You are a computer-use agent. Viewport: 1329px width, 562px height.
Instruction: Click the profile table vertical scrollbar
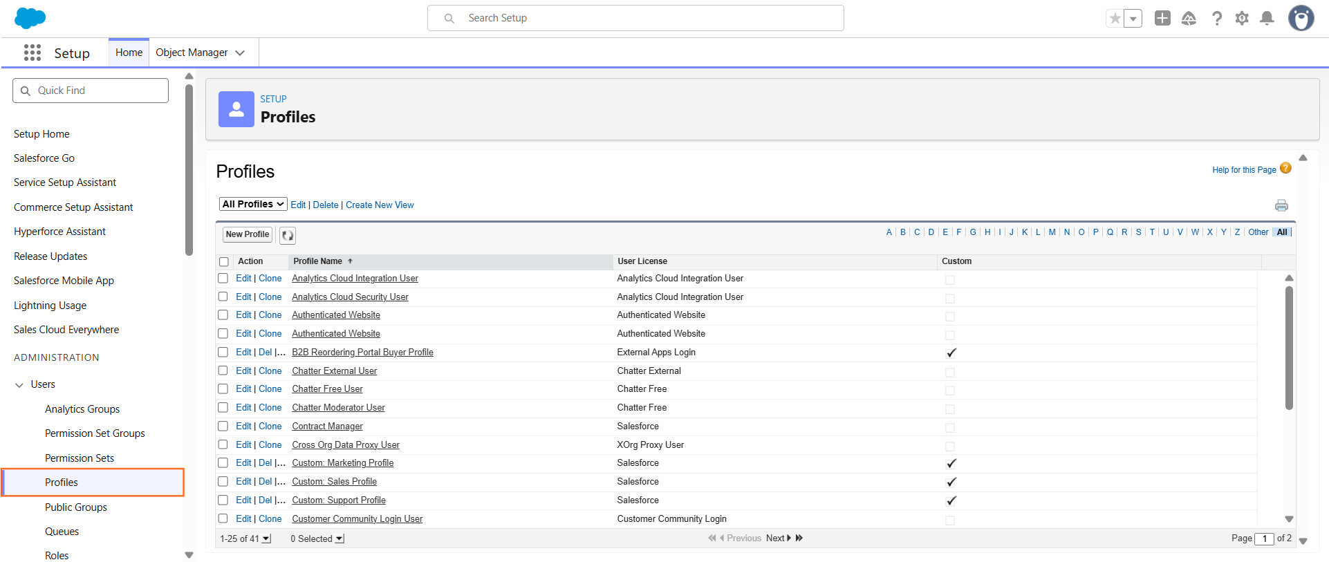click(x=1289, y=348)
